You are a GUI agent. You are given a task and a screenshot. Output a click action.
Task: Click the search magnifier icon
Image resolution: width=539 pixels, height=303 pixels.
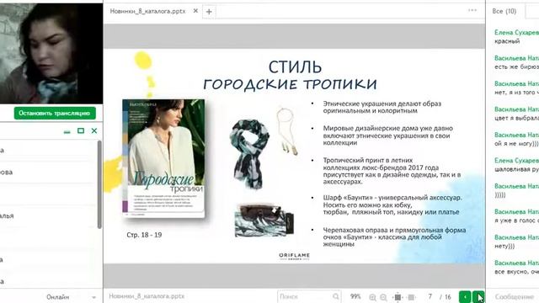click(336, 296)
